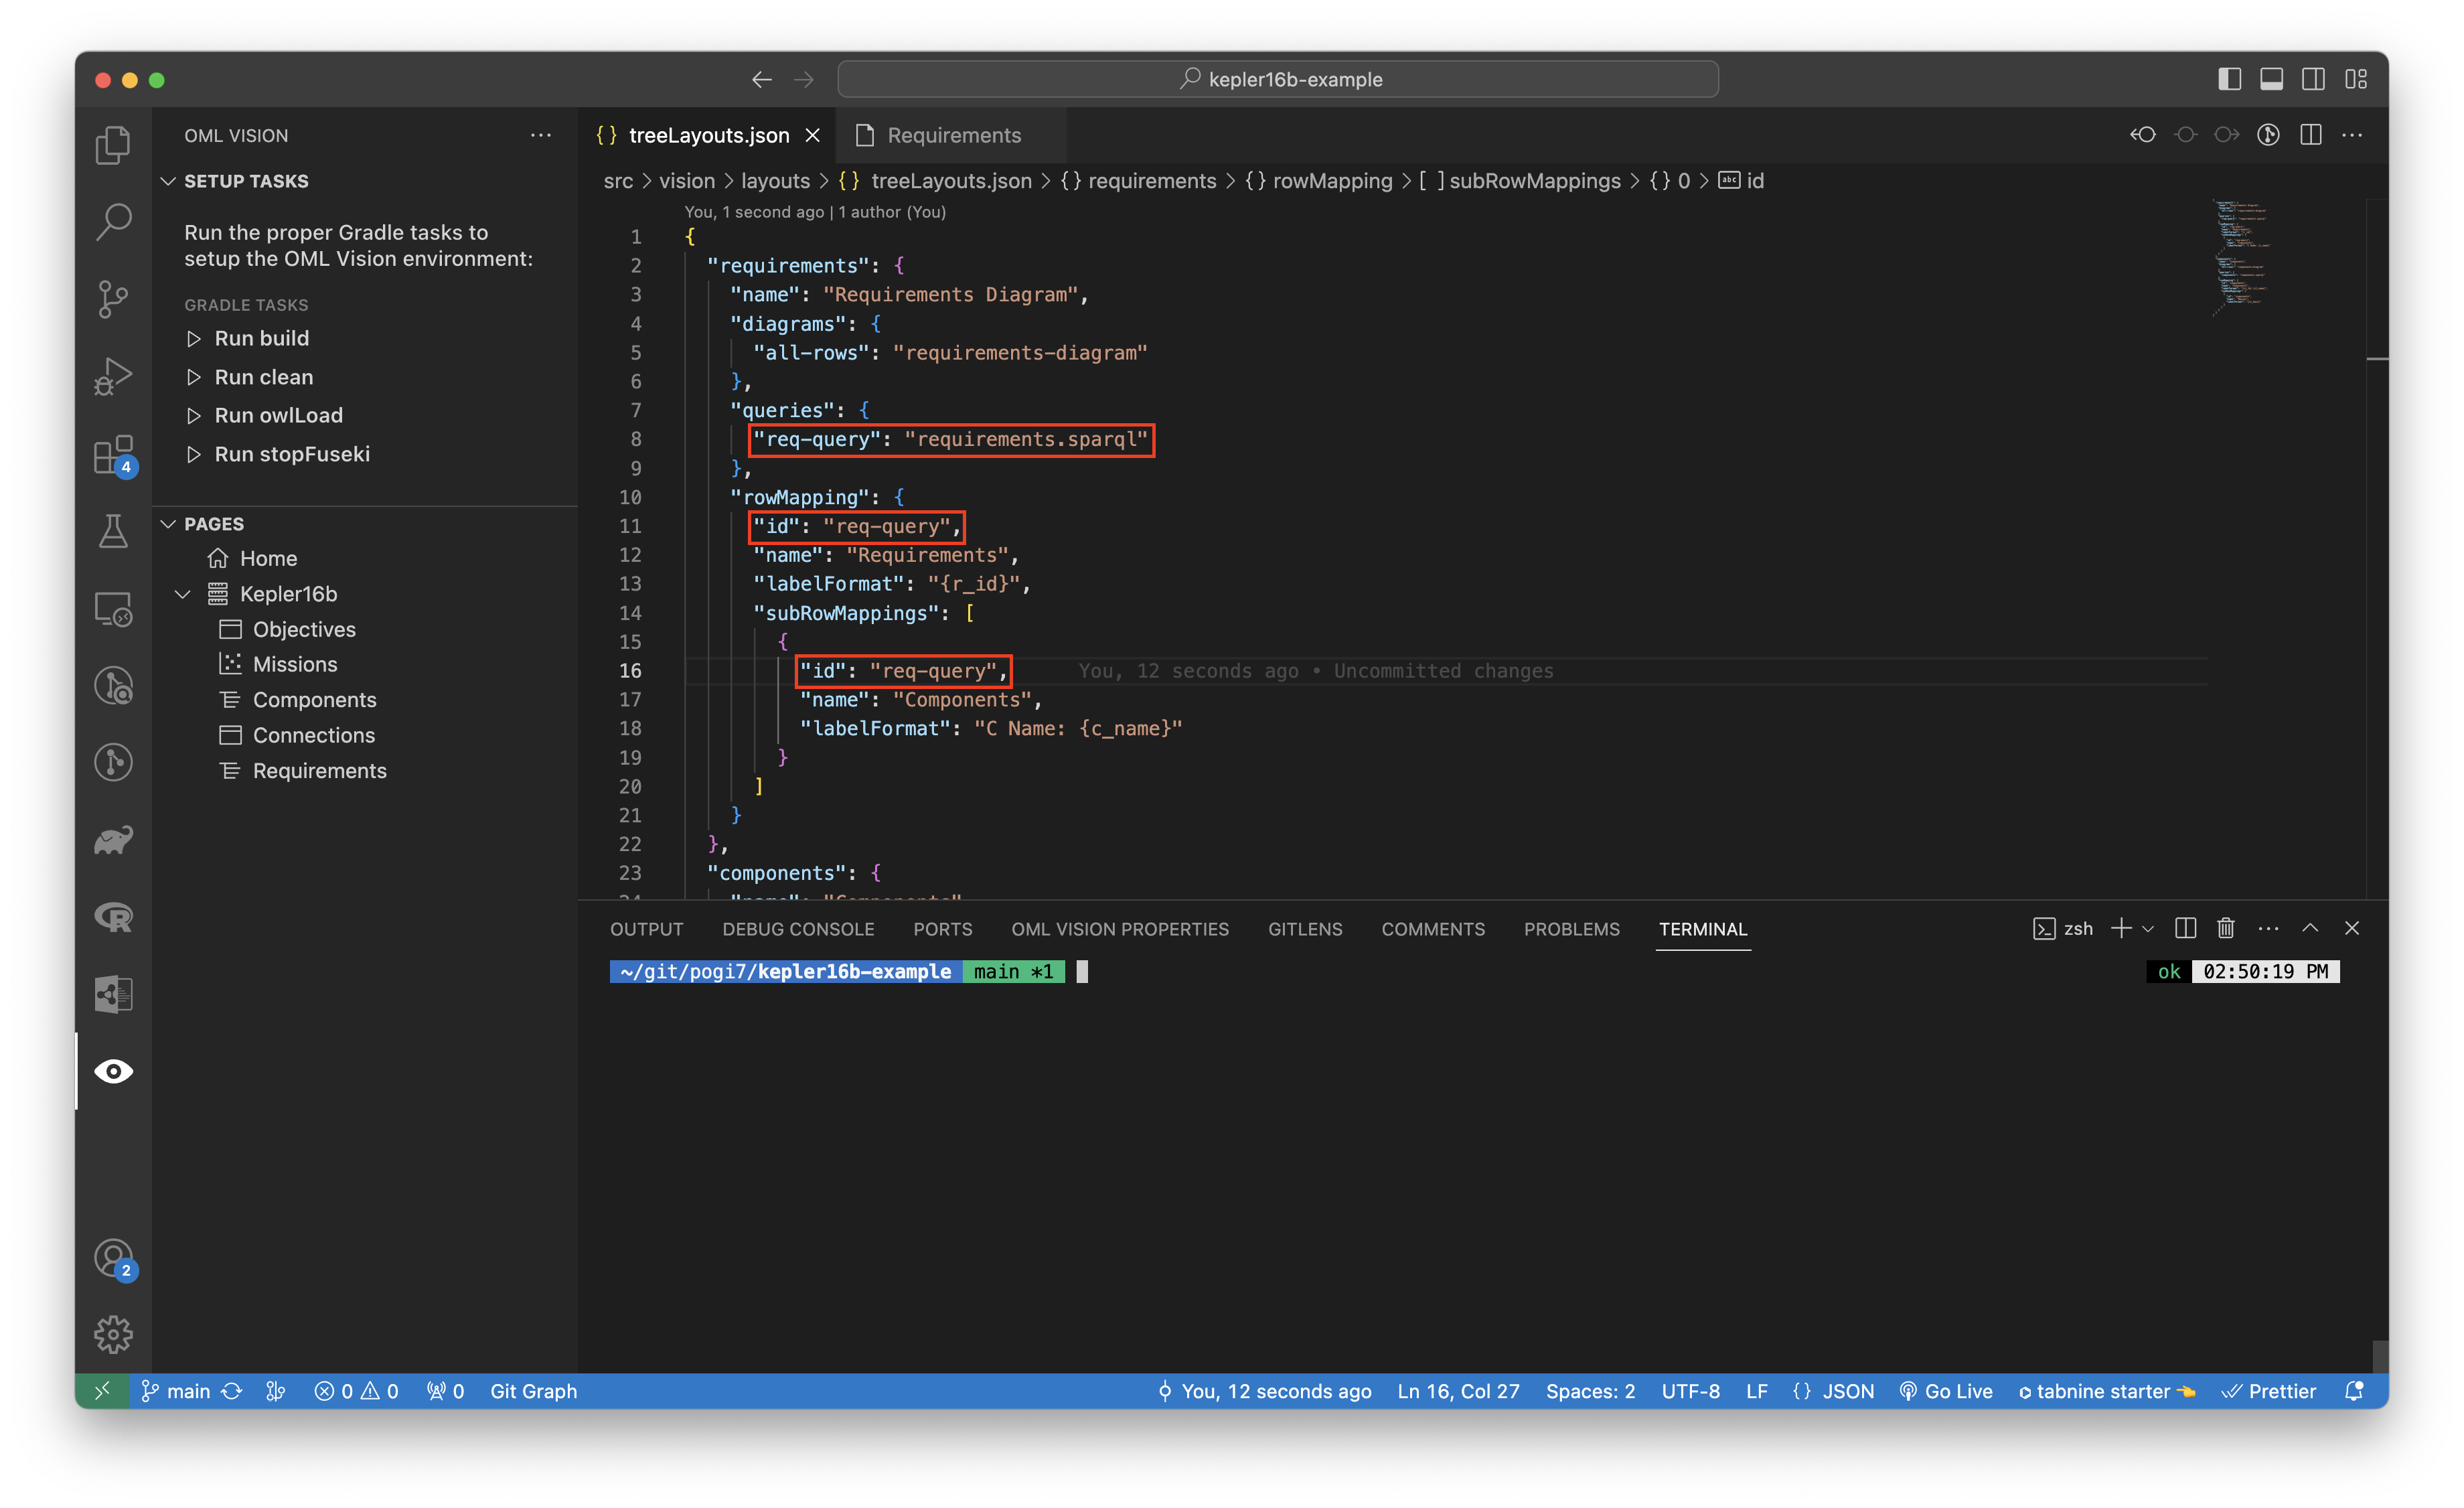The height and width of the screenshot is (1508, 2464).
Task: Click tabnine starter in status bar
Action: pos(2106,1391)
